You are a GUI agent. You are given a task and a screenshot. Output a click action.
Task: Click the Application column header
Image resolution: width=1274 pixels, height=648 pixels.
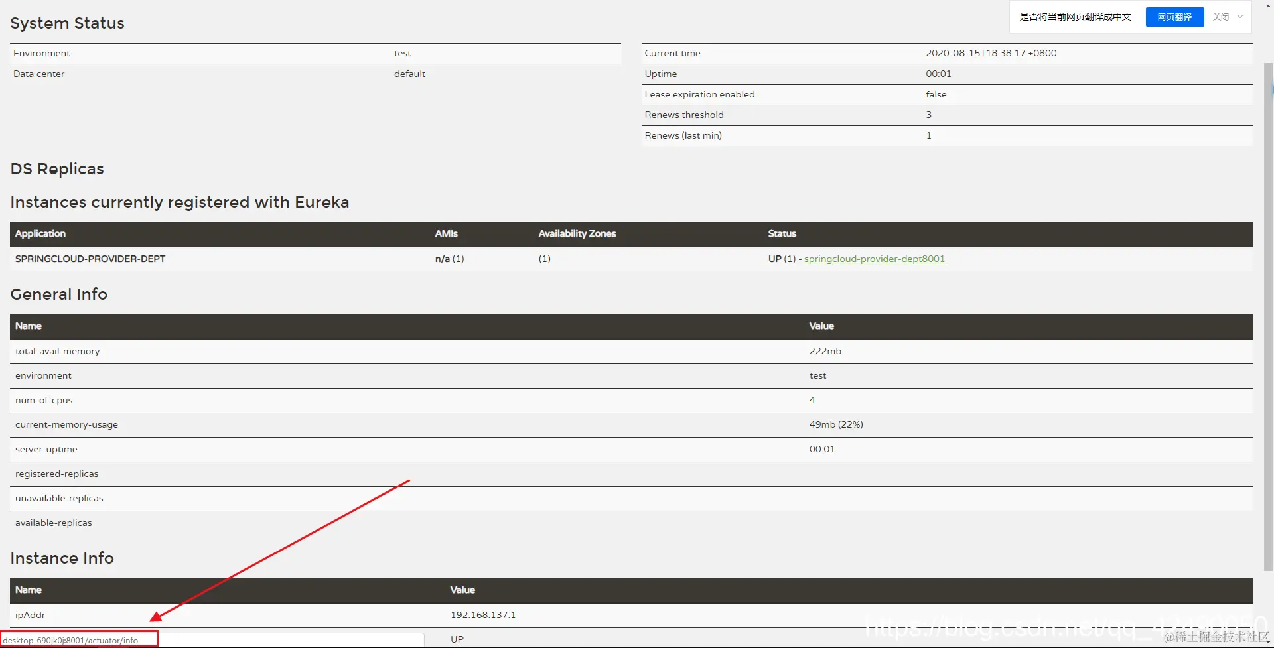click(x=40, y=233)
